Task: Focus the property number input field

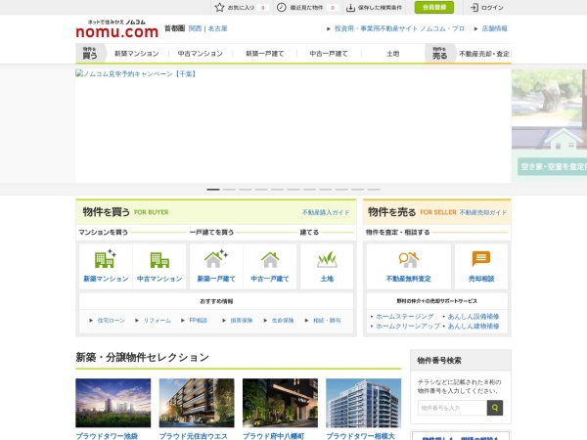Action: click(452, 408)
